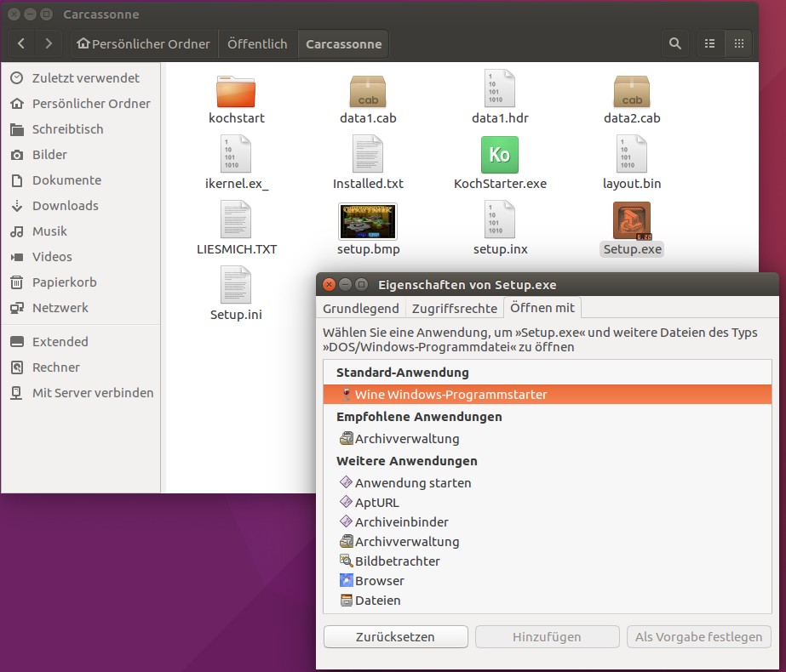Screen dimensions: 786x672
Task: Select the Setup.ini file icon
Action: click(236, 285)
